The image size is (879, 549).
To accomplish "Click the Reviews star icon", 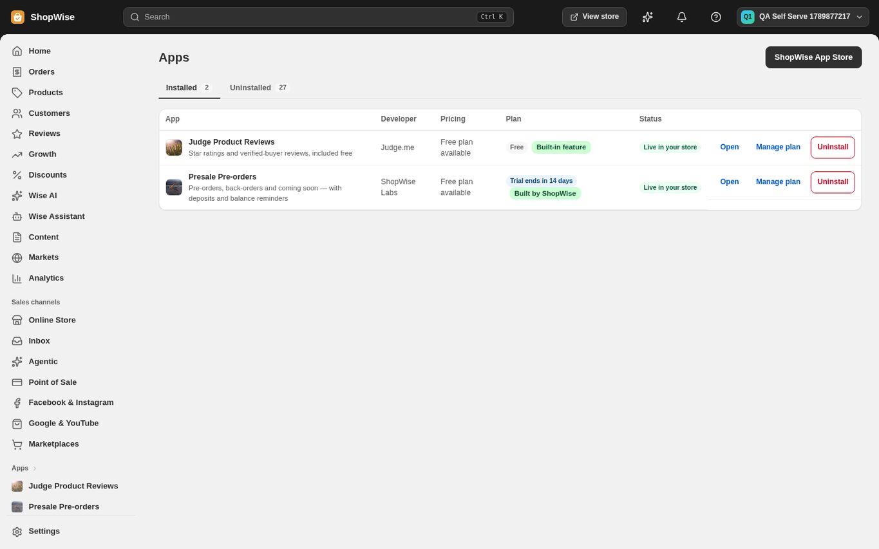I will click(17, 134).
